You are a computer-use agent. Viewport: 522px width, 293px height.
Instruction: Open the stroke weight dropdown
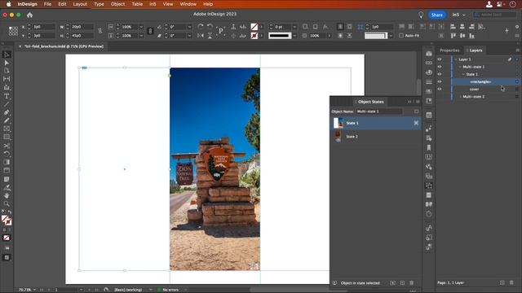294,27
